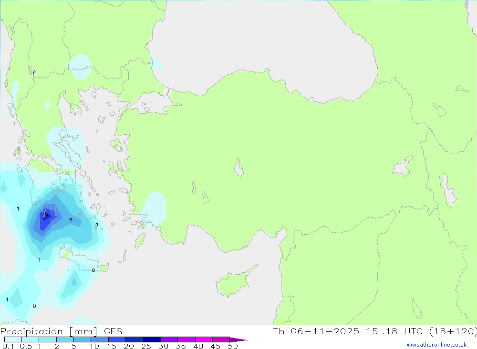Click the "Precipitation [mm] GFS" title
The image size is (477, 349).
pos(61,331)
